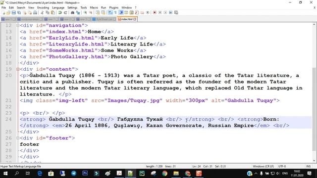Screen dimensions: 317x178
Task: Open the user-defined language dialog icon
Action: coord(126,12)
